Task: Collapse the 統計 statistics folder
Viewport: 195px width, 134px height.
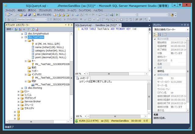Action: [x=26, y=81]
